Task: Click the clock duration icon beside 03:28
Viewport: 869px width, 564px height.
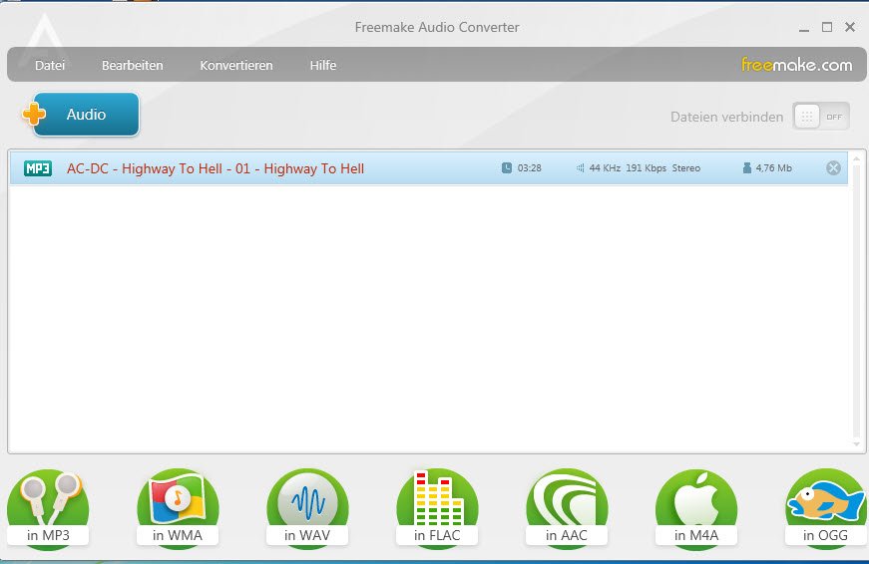Action: pyautogui.click(x=507, y=167)
